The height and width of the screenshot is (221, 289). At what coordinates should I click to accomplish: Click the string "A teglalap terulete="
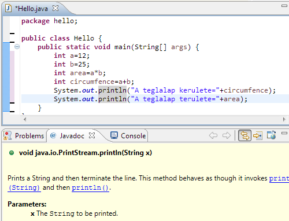click(x=175, y=99)
